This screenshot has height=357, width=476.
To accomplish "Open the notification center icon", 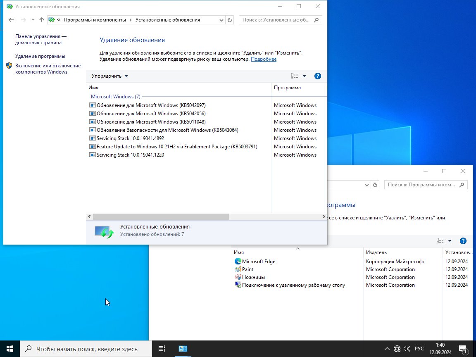I will coord(463,349).
